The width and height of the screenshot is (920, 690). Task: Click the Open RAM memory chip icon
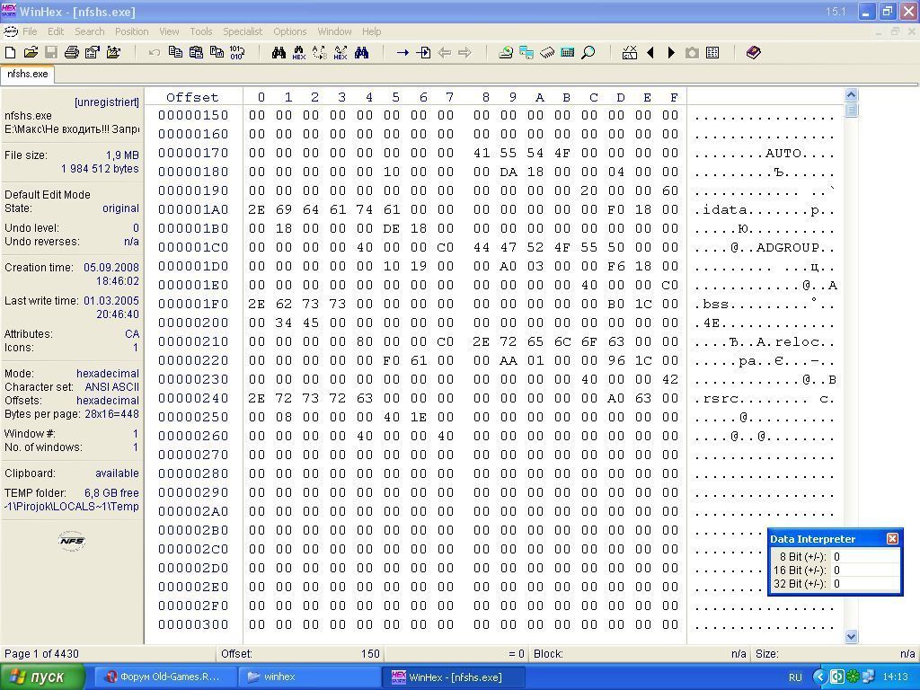[x=547, y=53]
